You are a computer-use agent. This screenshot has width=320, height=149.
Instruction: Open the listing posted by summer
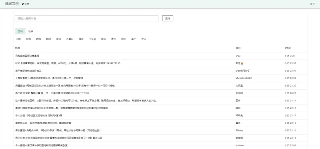coord(160,145)
